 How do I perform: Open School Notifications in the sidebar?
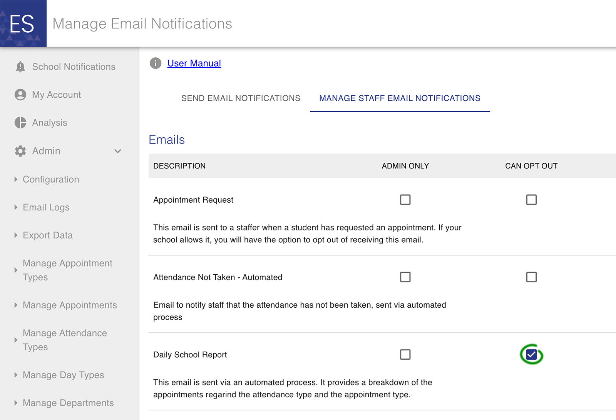pos(74,67)
